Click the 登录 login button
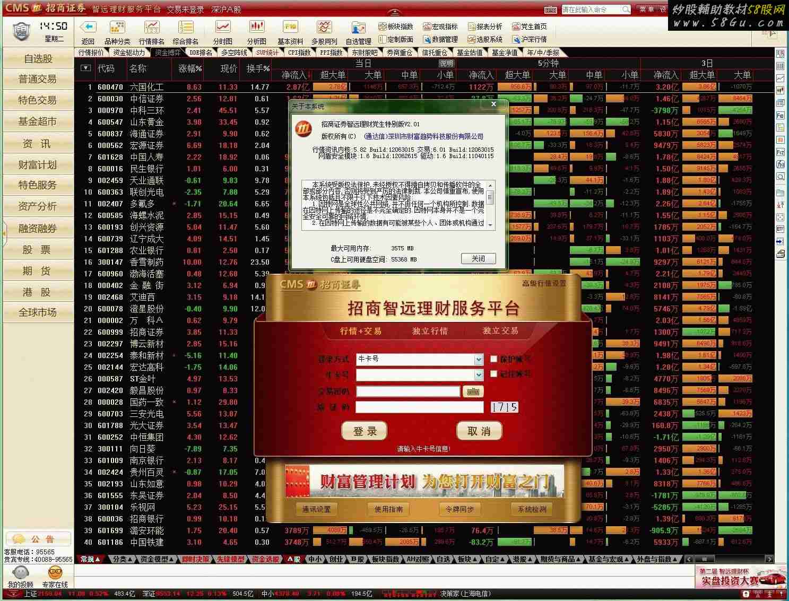Image resolution: width=789 pixels, height=601 pixels. coord(365,431)
